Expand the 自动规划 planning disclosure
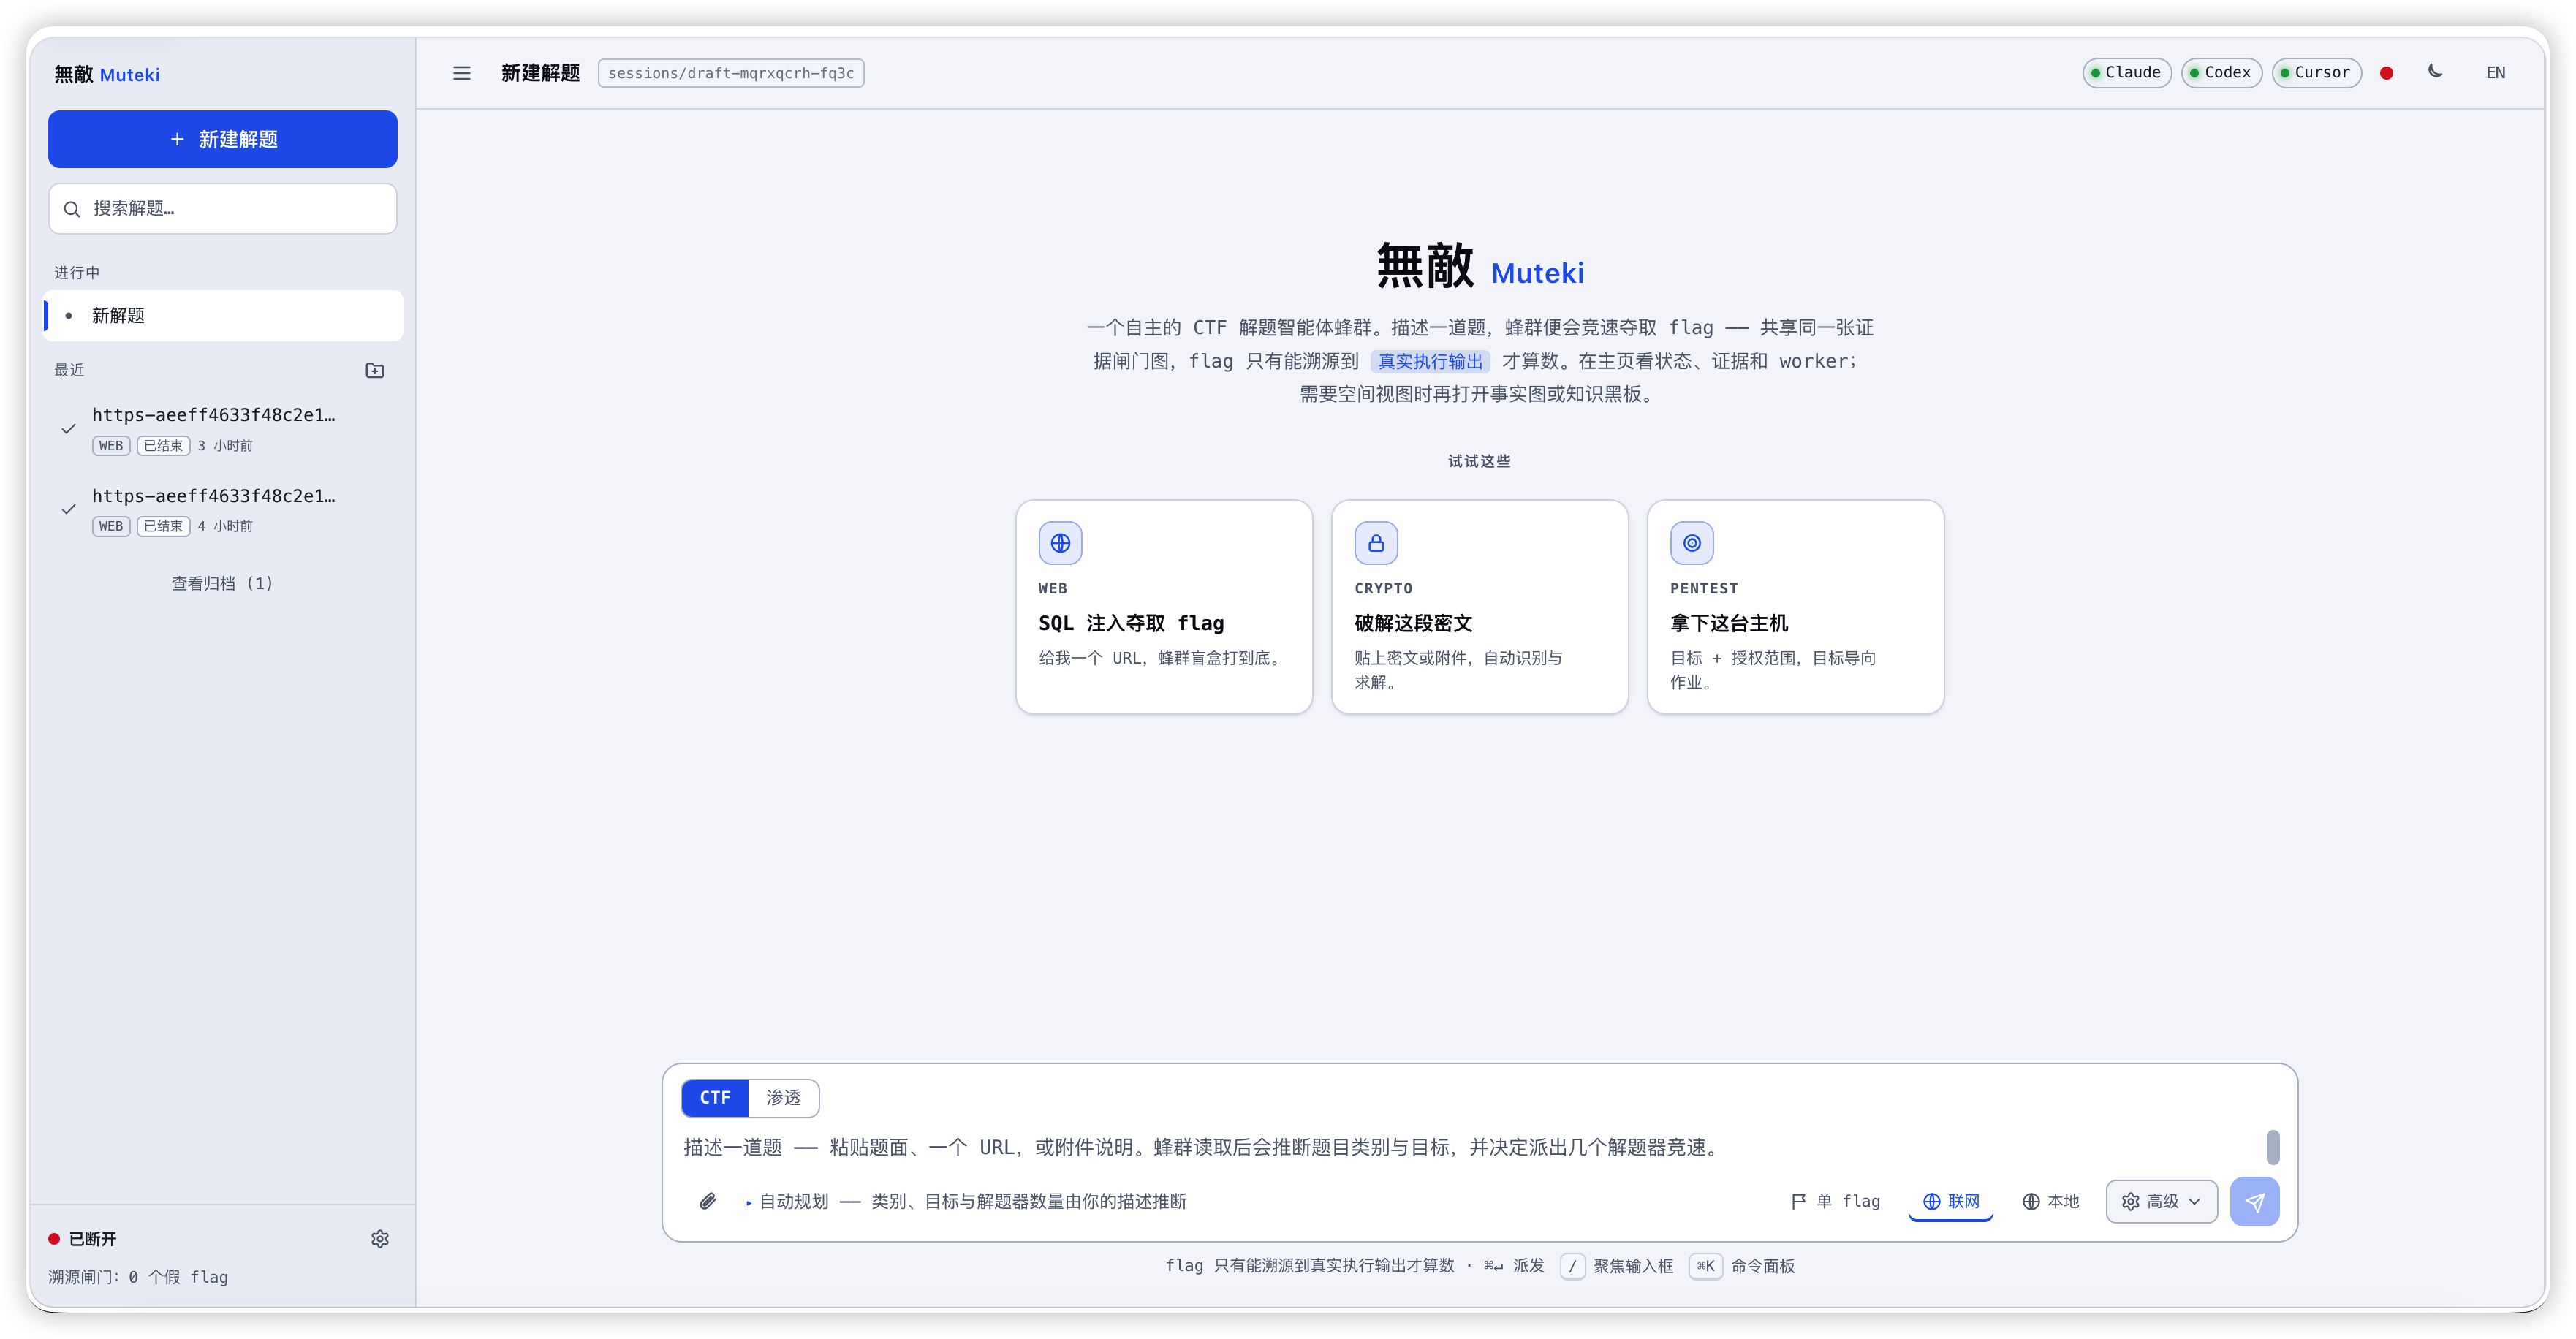2576x1339 pixels. 966,1201
